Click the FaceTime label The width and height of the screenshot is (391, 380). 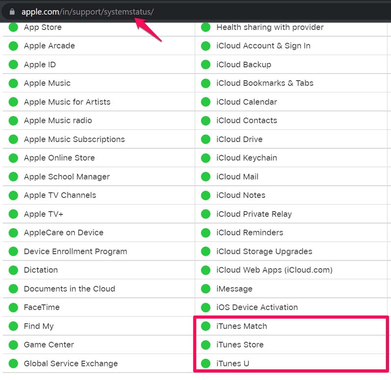pyautogui.click(x=42, y=308)
